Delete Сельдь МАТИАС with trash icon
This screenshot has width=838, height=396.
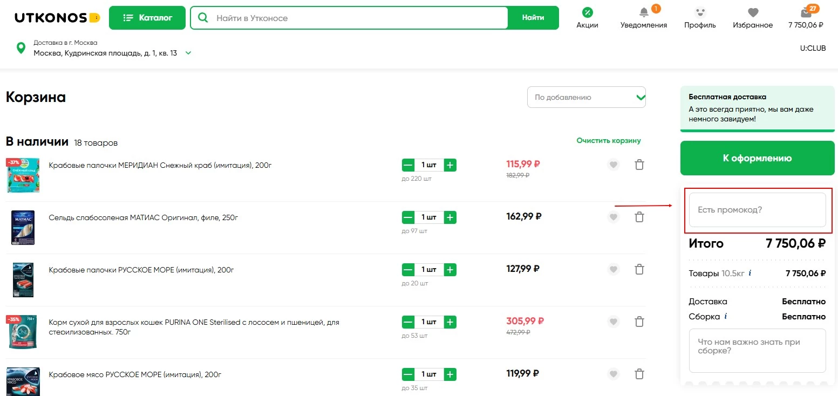[x=639, y=217]
